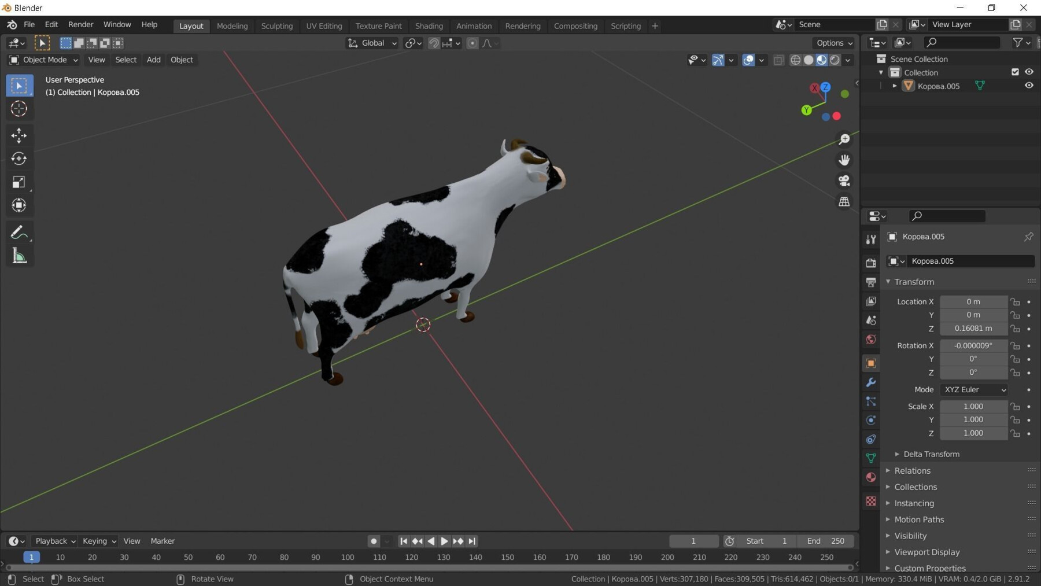
Task: Select the Move tool
Action: click(x=19, y=135)
